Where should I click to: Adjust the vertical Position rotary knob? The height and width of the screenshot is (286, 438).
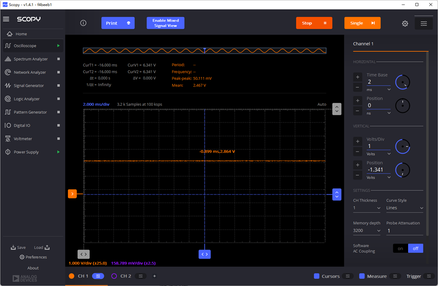point(403,170)
